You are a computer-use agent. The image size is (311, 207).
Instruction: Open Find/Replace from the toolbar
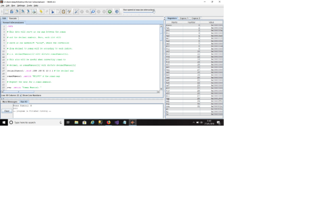click(69, 12)
